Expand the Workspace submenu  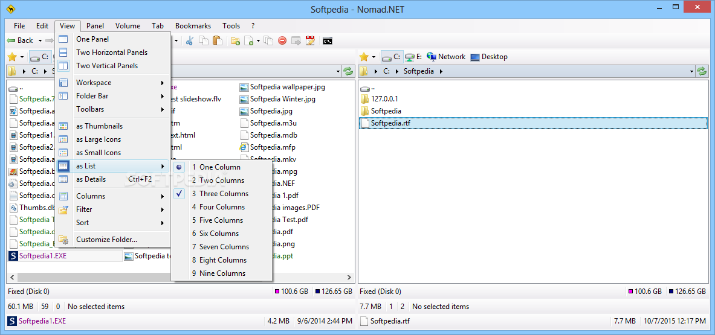[x=112, y=82]
